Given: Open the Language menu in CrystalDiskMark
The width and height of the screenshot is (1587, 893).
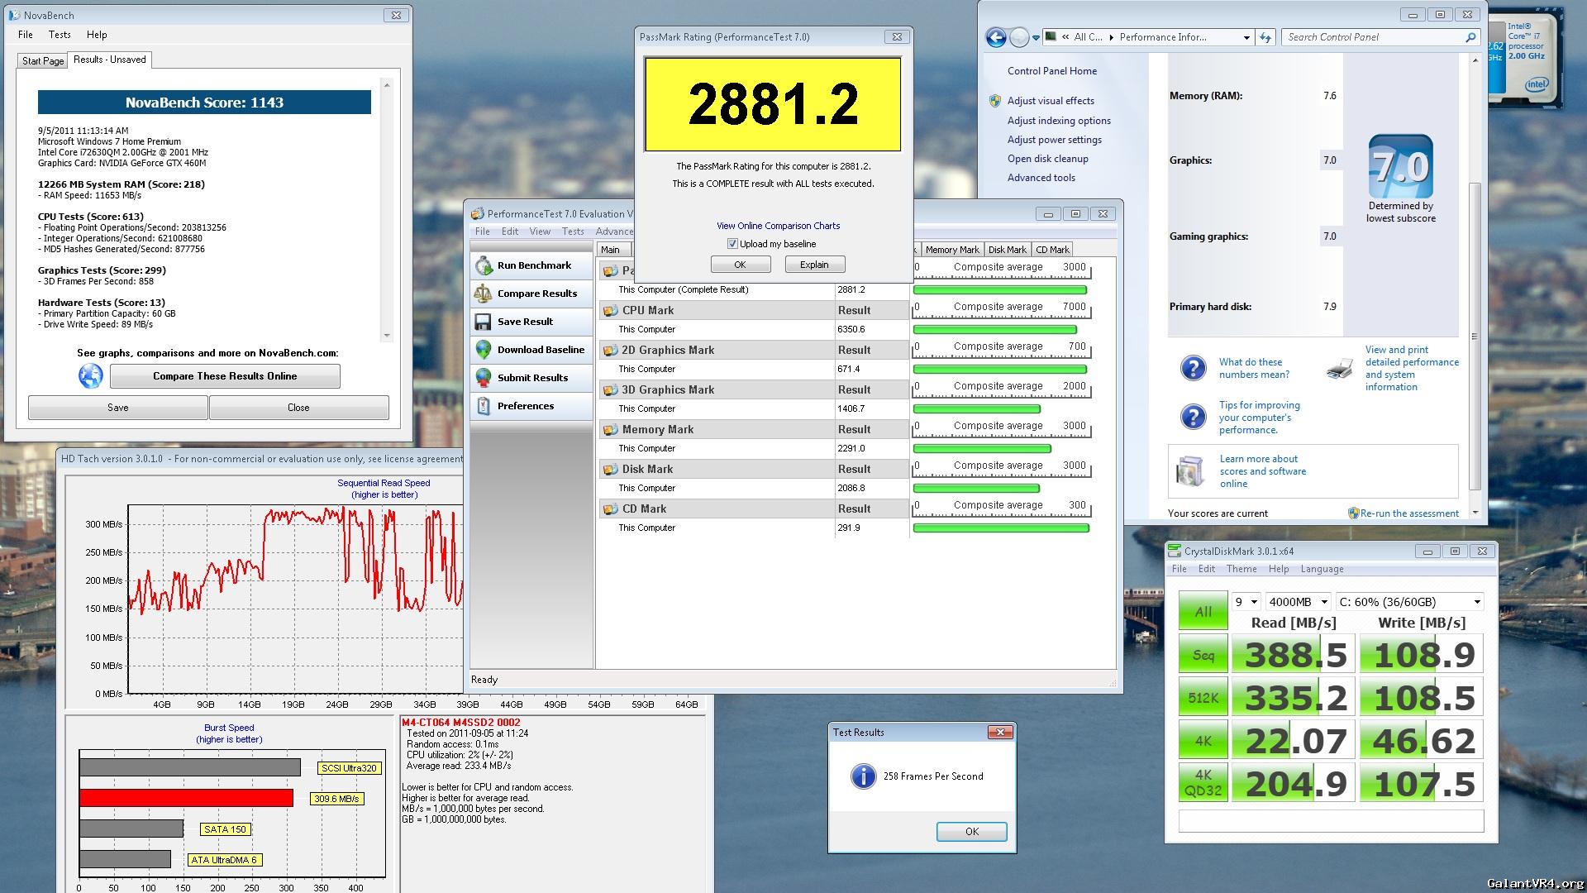Looking at the screenshot, I should pos(1322,569).
